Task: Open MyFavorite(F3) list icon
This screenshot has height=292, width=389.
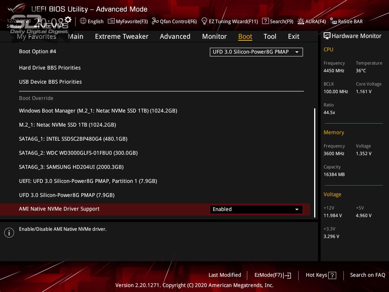Action: (111, 21)
